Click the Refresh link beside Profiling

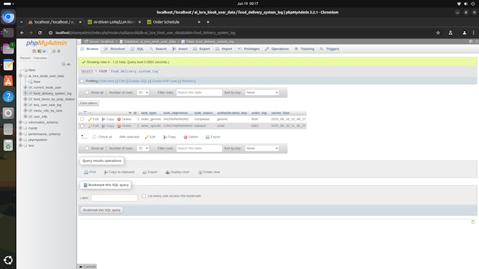(188, 81)
